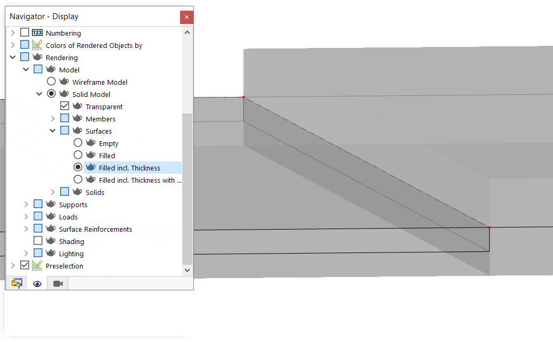Uncheck the Transparent checkbox
Screen dimensions: 553x342
pyautogui.click(x=64, y=106)
